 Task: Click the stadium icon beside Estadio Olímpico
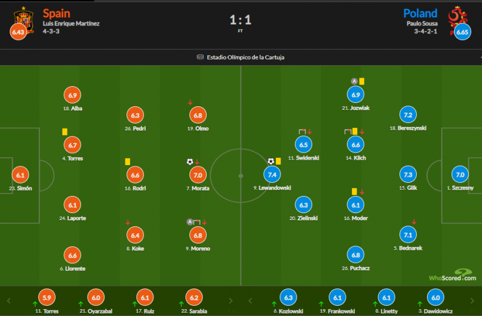coord(200,57)
